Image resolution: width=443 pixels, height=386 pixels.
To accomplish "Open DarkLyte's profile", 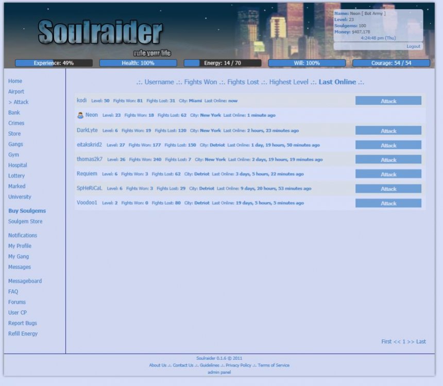I will (87, 130).
